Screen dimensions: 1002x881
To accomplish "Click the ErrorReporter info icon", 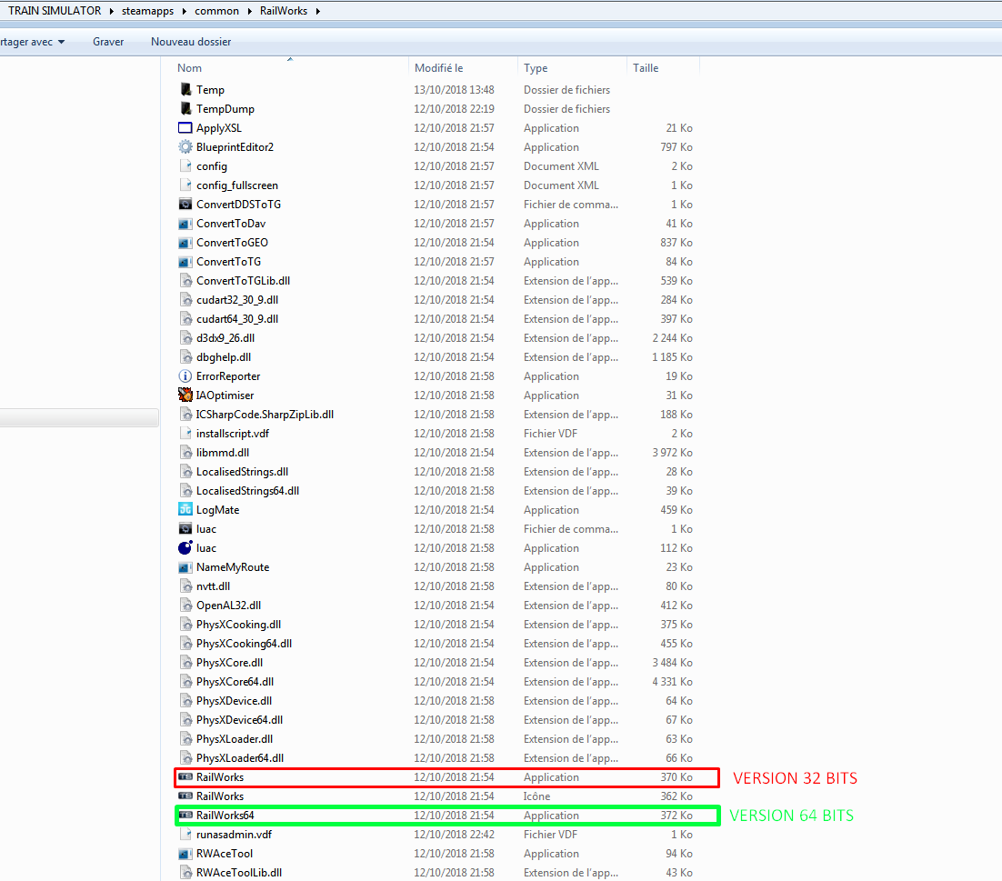I will point(185,376).
